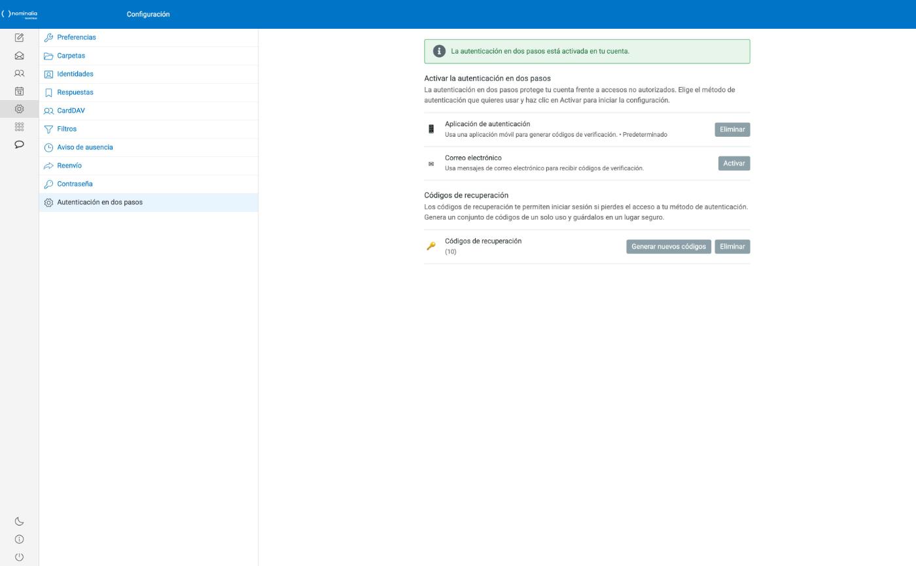
Task: Remove the authenticator app method with Eliminar
Action: [x=732, y=130]
